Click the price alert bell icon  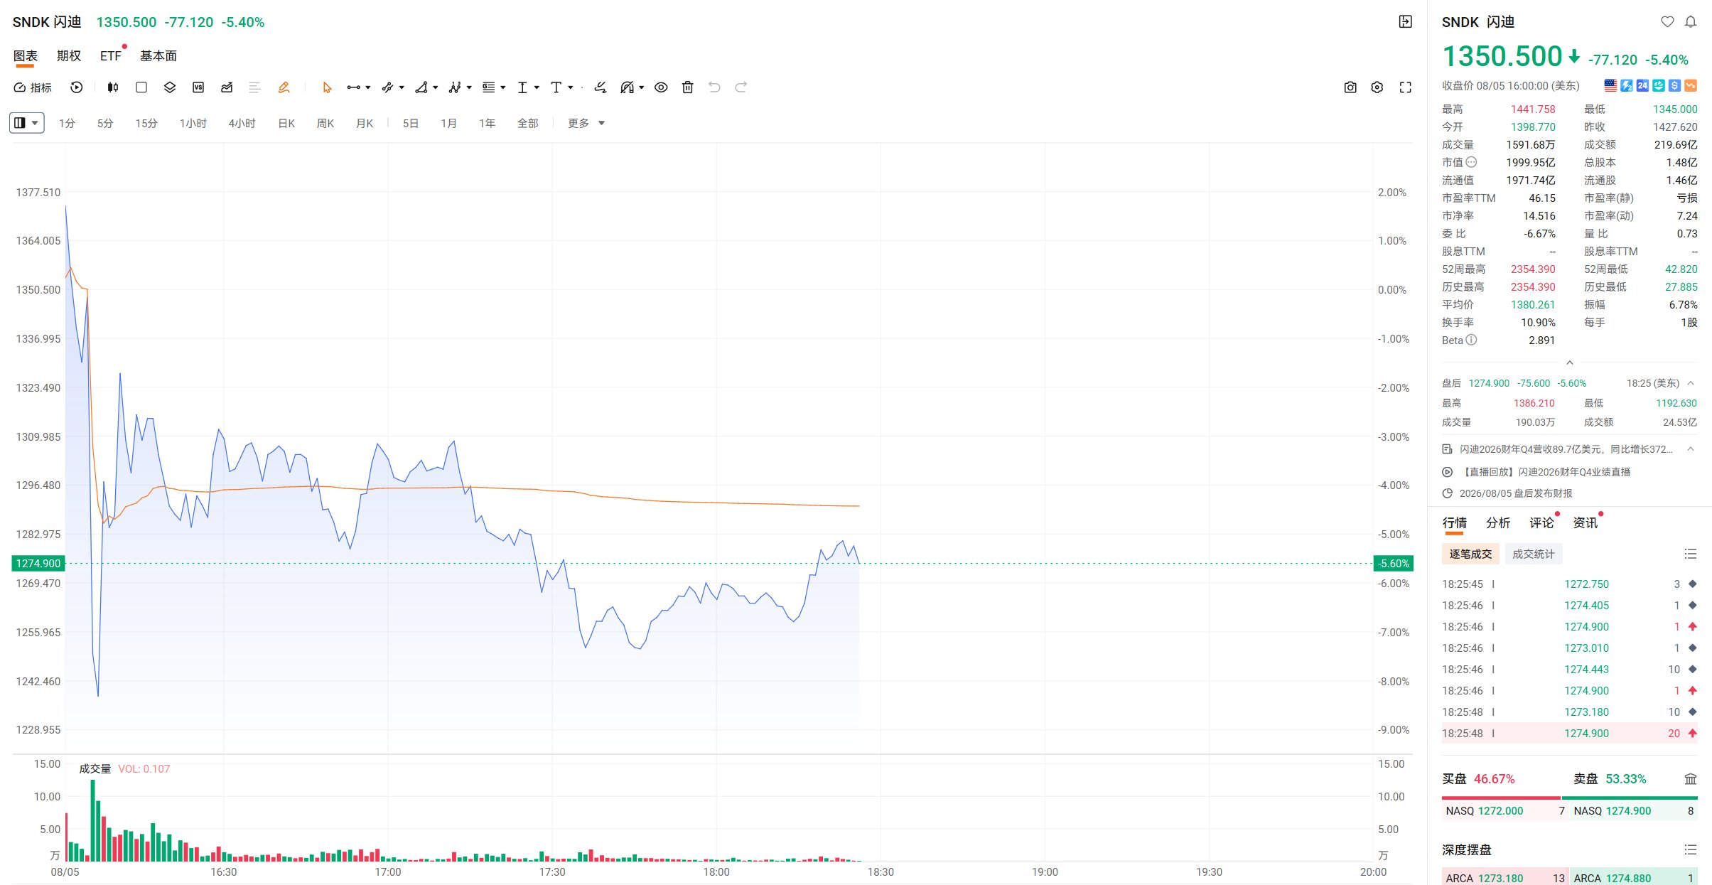tap(1691, 22)
